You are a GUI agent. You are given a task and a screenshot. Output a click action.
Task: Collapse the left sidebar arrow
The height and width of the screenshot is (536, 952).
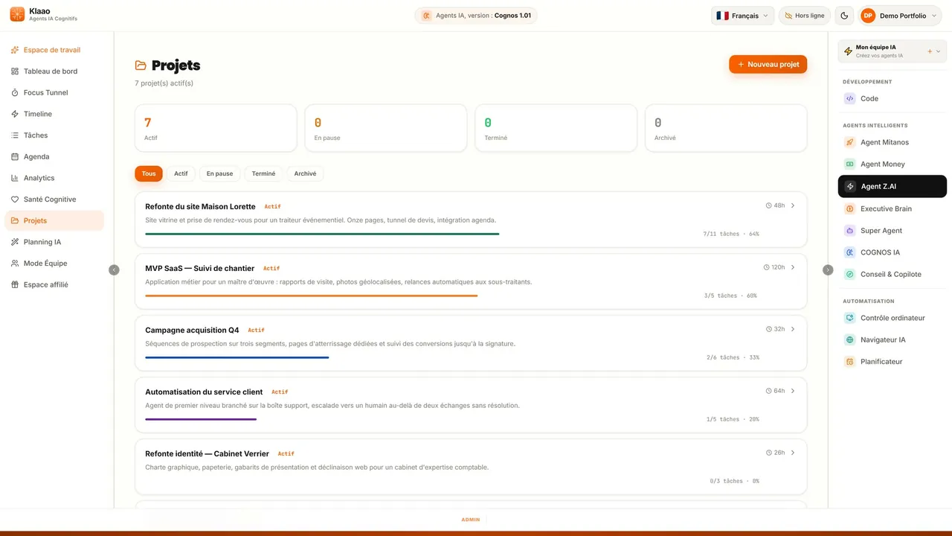[x=114, y=269]
